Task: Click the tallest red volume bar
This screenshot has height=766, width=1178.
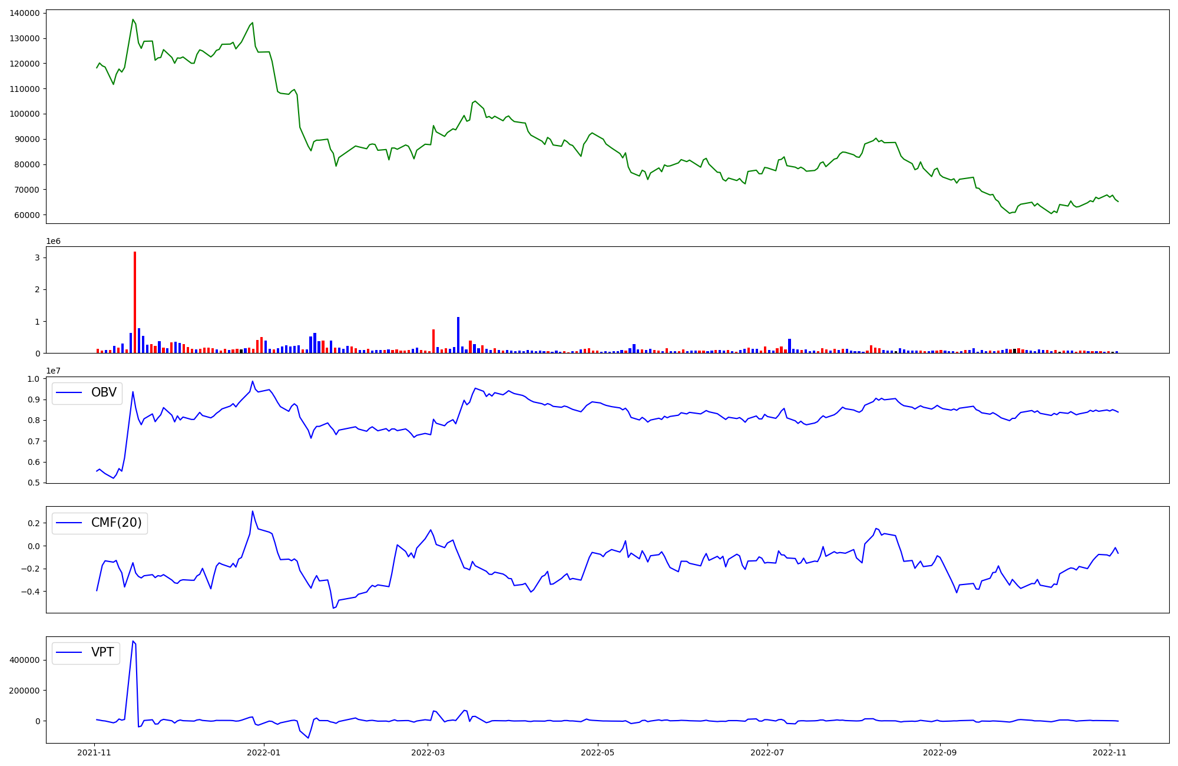Action: click(135, 302)
